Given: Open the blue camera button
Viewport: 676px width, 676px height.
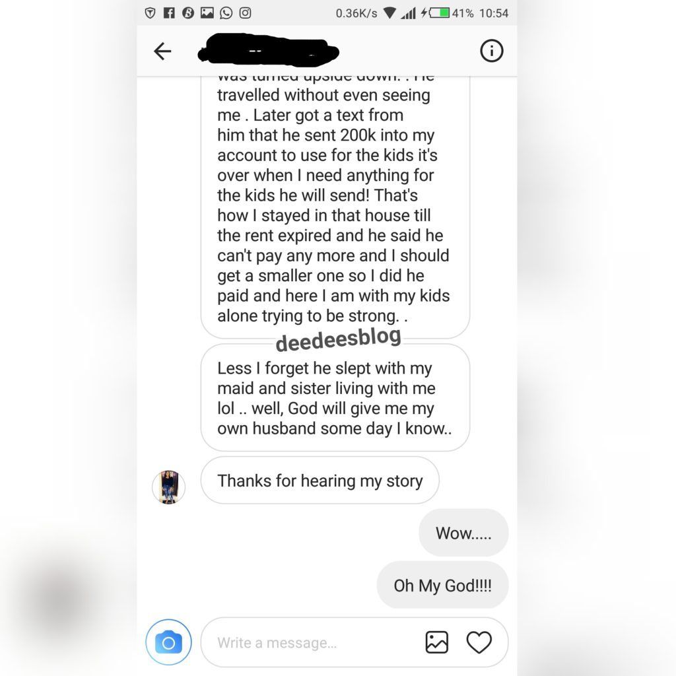Looking at the screenshot, I should [168, 642].
